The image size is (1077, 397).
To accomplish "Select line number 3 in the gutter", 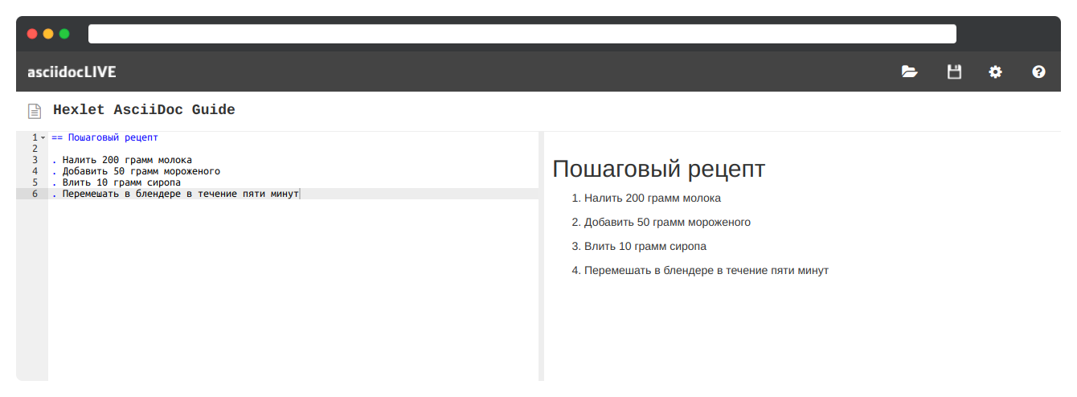I will pos(35,160).
